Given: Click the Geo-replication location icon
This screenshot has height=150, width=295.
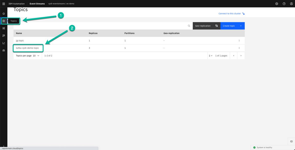Looking at the screenshot, I should click(x=217, y=26).
